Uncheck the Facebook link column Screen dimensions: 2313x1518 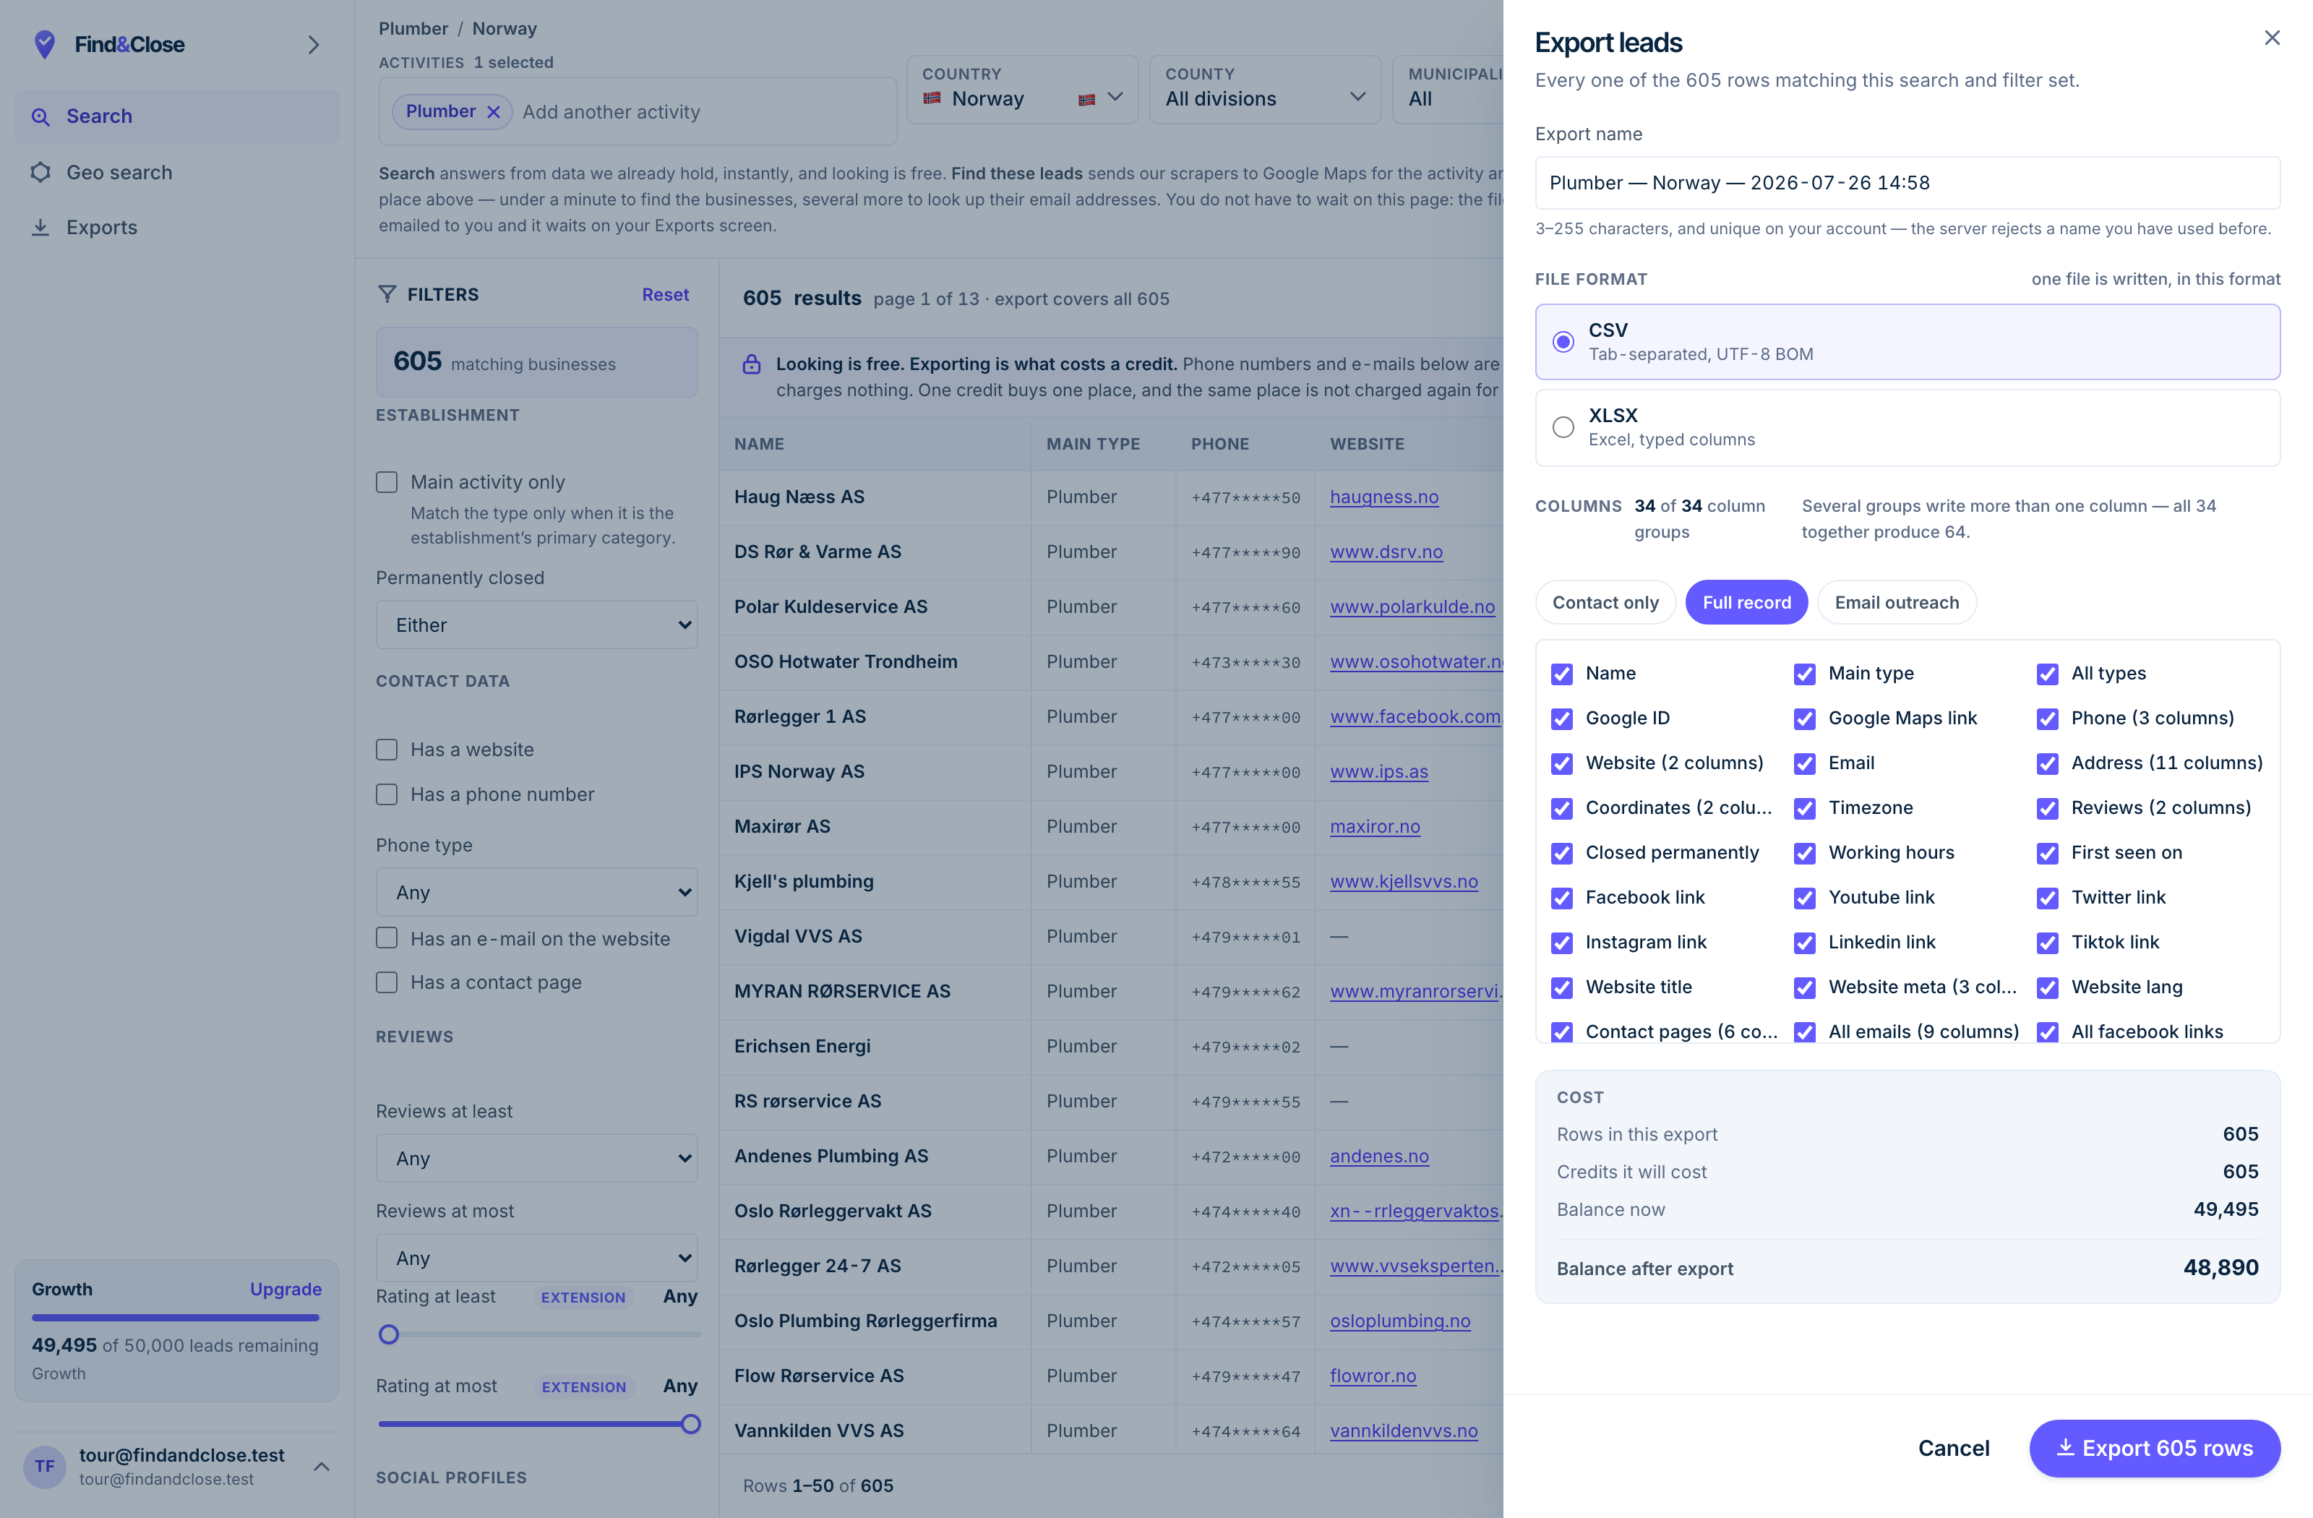[x=1562, y=897]
